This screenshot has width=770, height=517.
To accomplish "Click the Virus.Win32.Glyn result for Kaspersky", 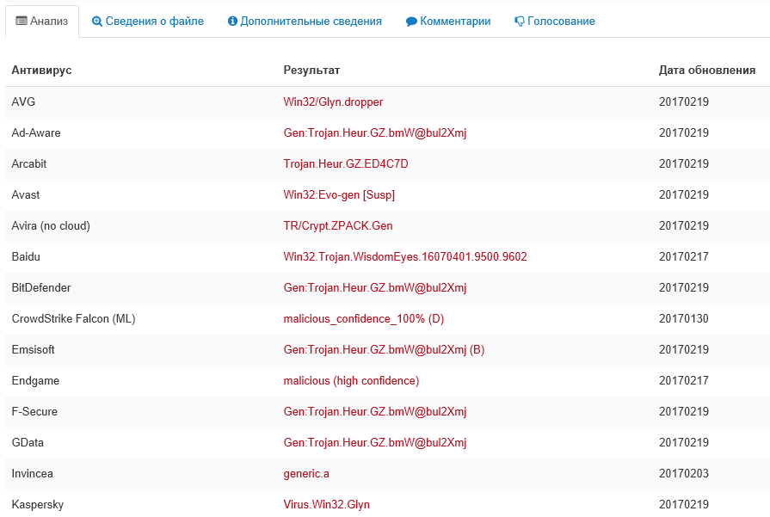I will 326,505.
